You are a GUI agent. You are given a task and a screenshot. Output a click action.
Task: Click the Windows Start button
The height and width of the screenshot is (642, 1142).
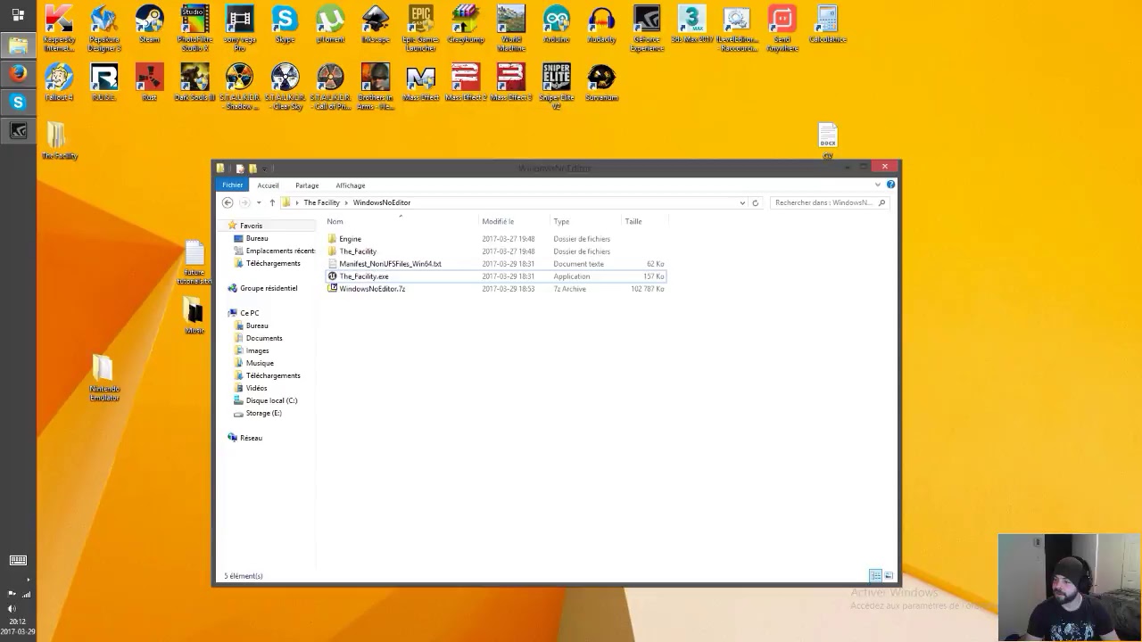pyautogui.click(x=18, y=14)
